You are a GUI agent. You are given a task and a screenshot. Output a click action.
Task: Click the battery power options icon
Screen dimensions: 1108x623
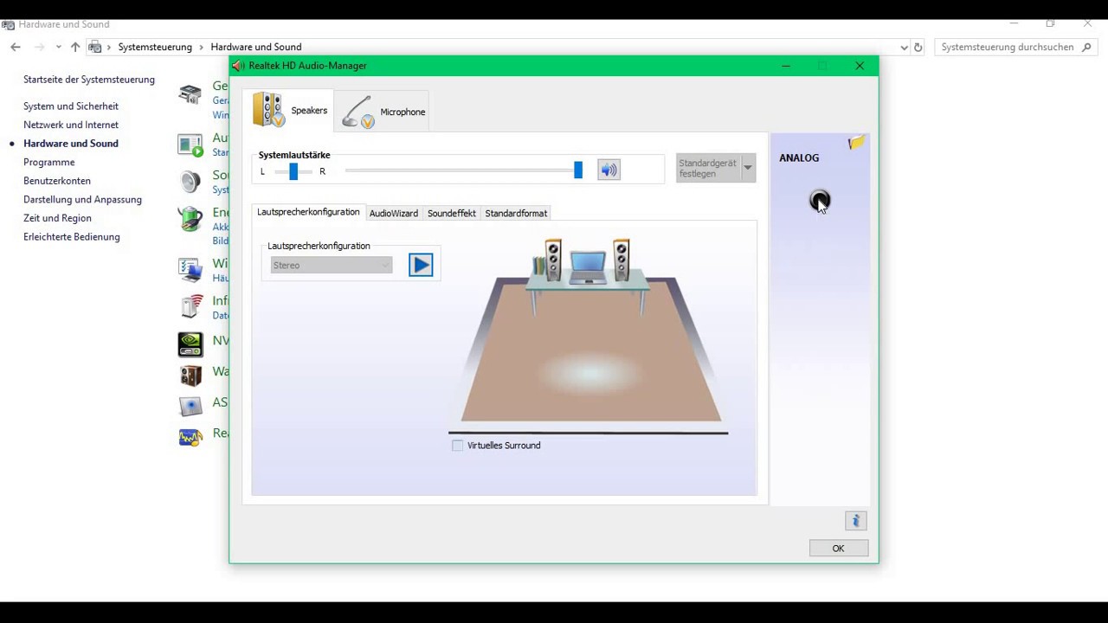pos(190,219)
